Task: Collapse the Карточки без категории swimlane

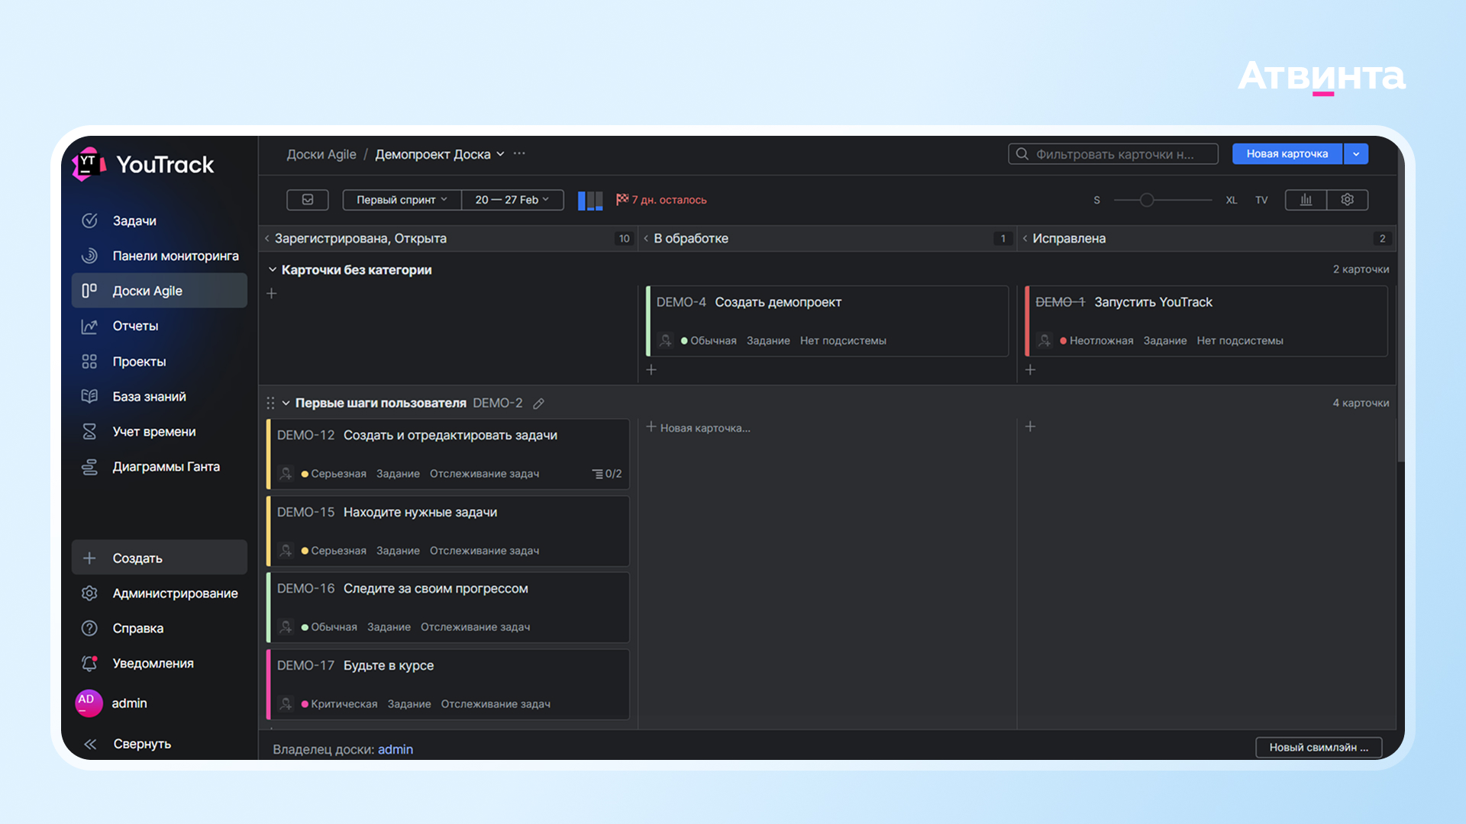Action: 273,270
